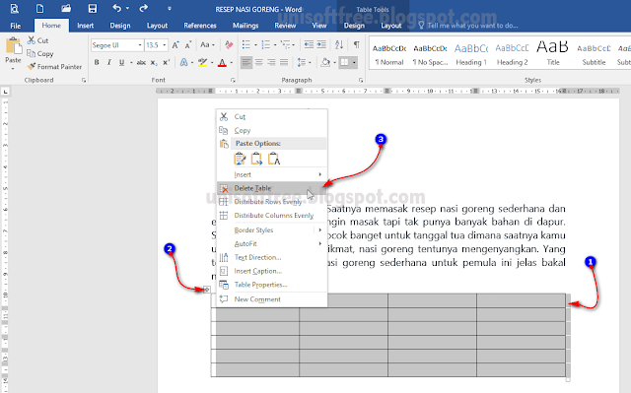The height and width of the screenshot is (393, 631).
Task: Toggle Superscript formatting
Action: 166,62
